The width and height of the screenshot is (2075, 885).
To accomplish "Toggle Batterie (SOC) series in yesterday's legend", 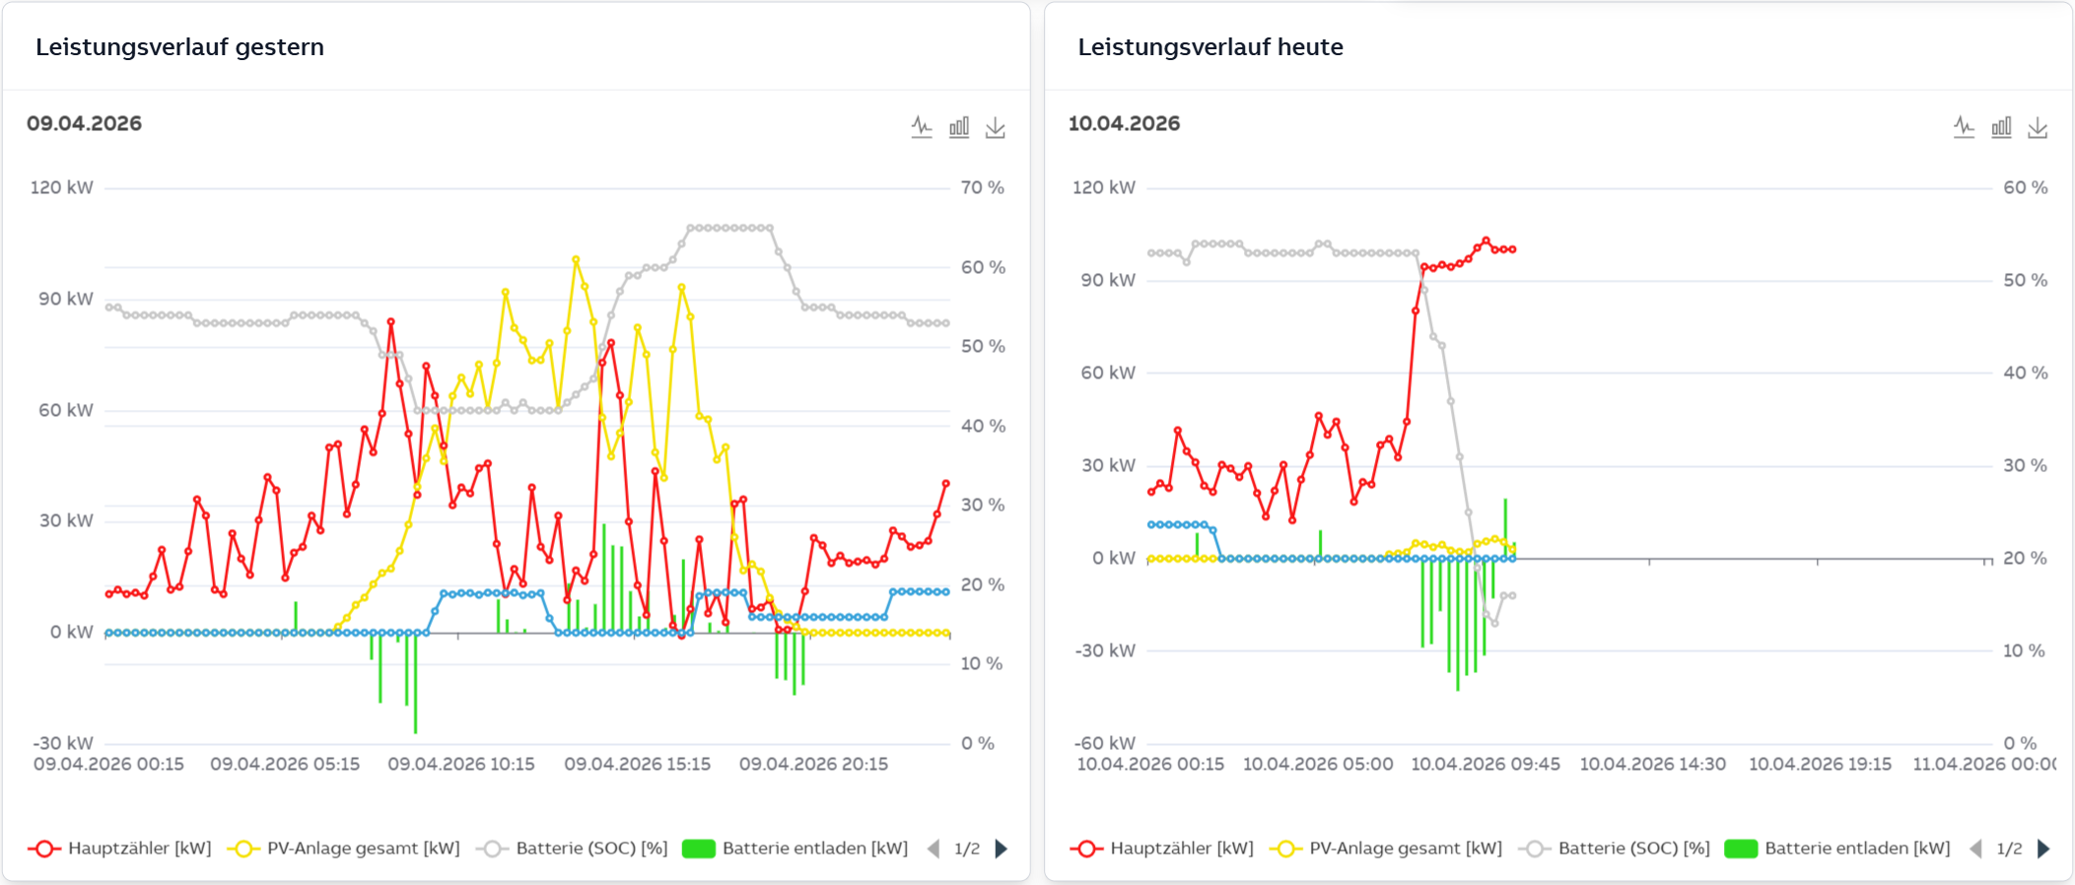I will pos(573,849).
